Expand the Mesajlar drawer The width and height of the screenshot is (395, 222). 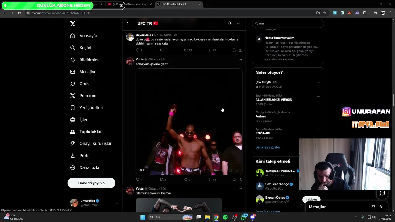click(x=381, y=207)
